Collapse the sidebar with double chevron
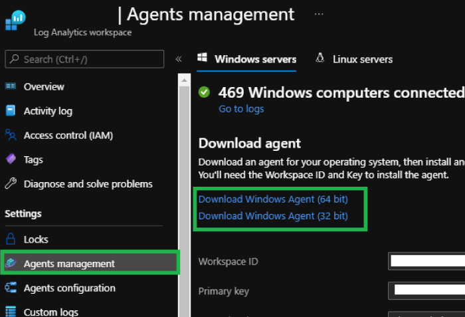The width and height of the screenshot is (465, 317). tap(179, 59)
